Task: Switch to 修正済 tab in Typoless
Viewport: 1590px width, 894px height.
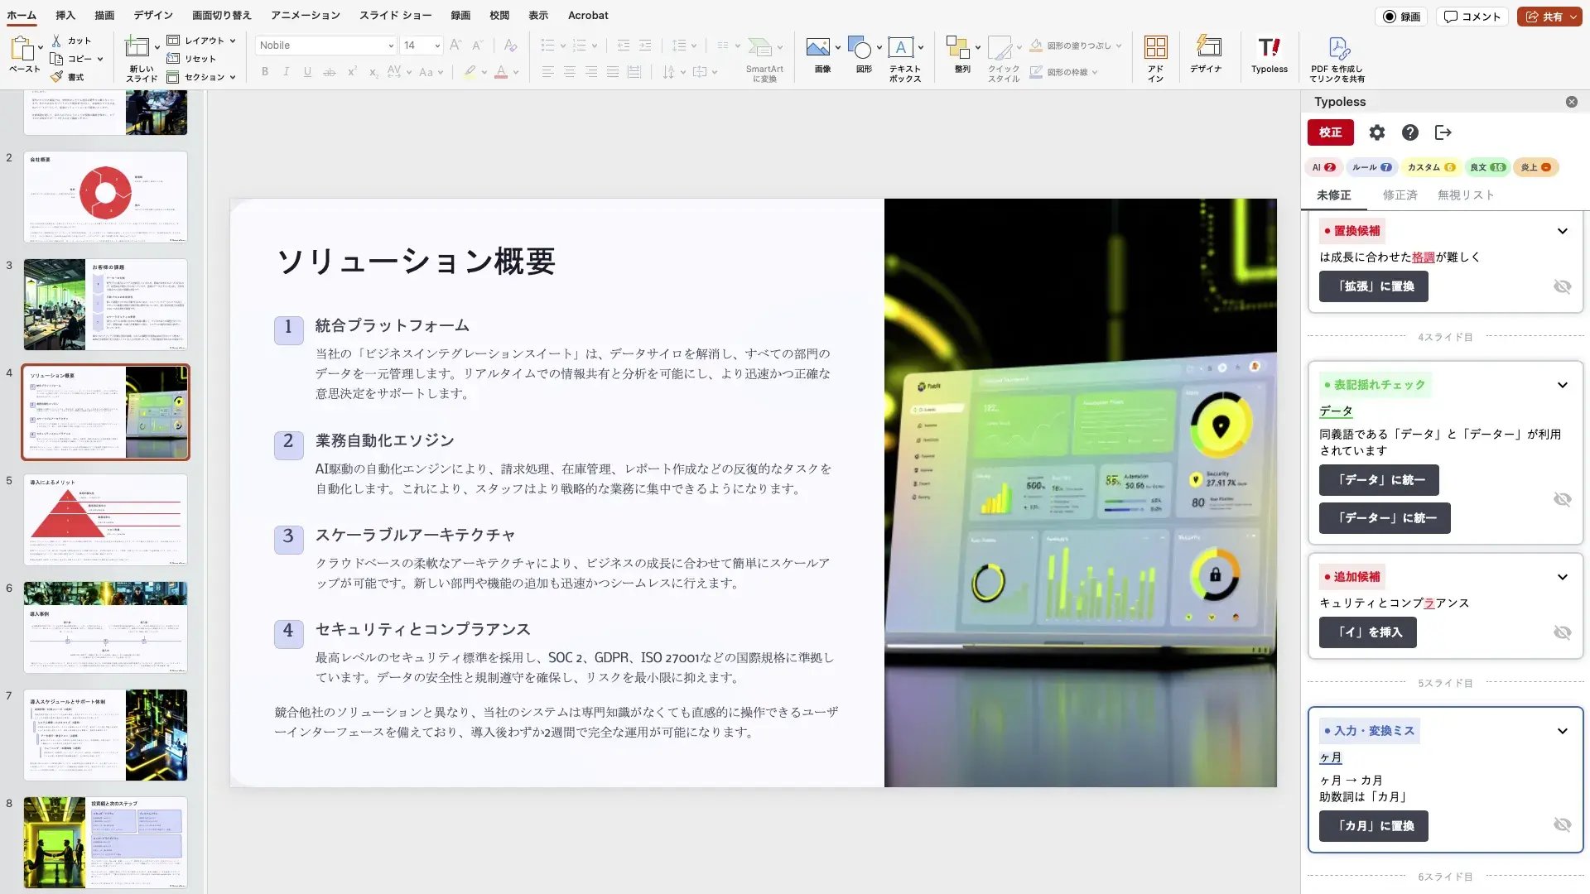Action: 1400,195
